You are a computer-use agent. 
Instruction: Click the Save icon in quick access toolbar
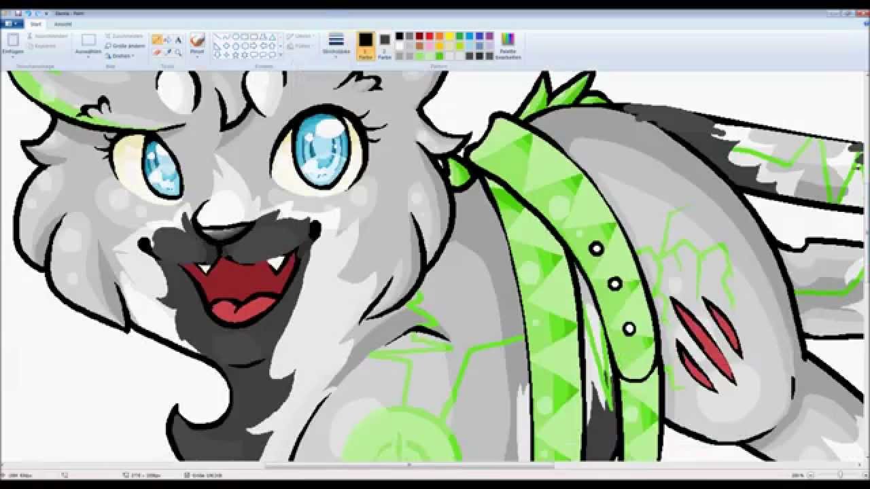pos(18,14)
